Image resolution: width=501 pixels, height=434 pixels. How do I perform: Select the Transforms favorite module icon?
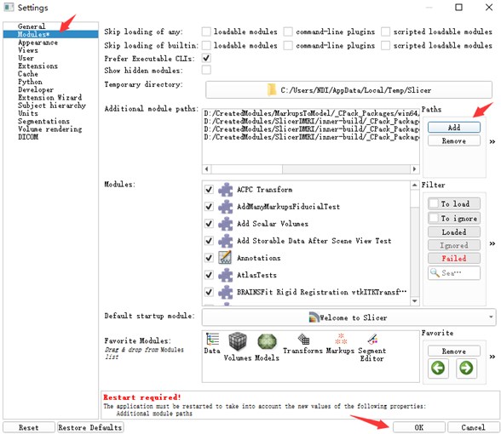click(303, 339)
